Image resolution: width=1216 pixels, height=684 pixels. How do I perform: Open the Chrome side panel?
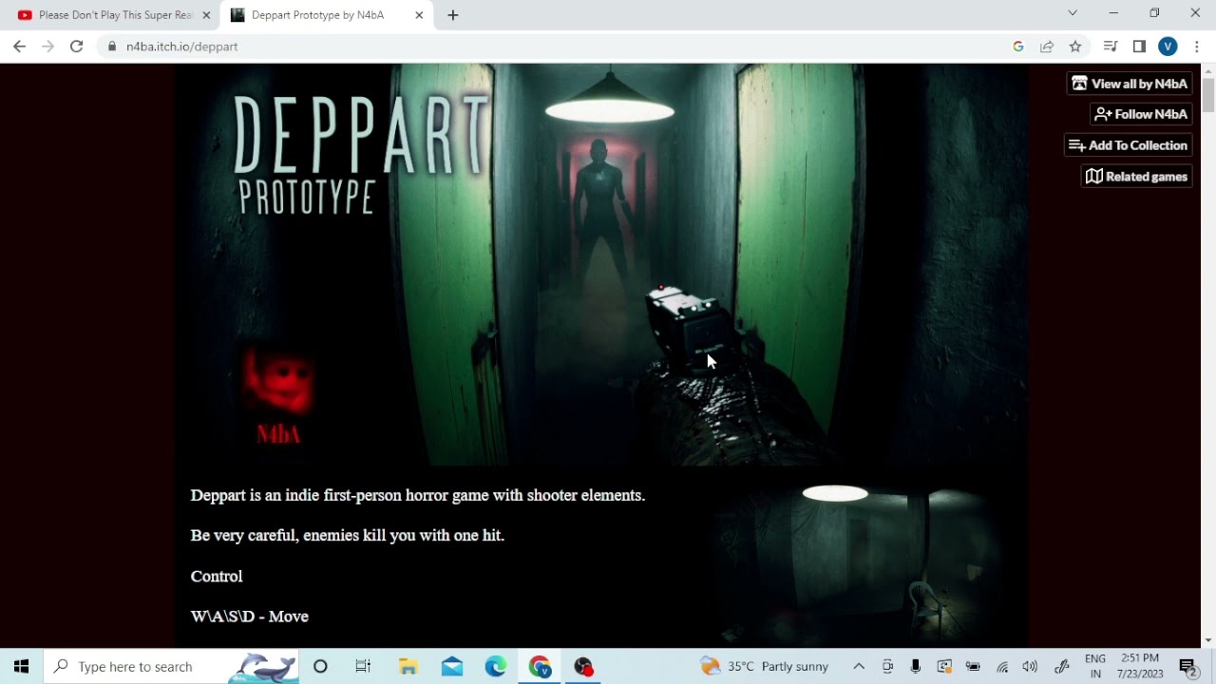tap(1139, 47)
